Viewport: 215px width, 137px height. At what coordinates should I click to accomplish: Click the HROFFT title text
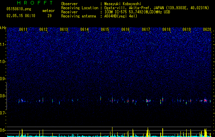(35, 3)
